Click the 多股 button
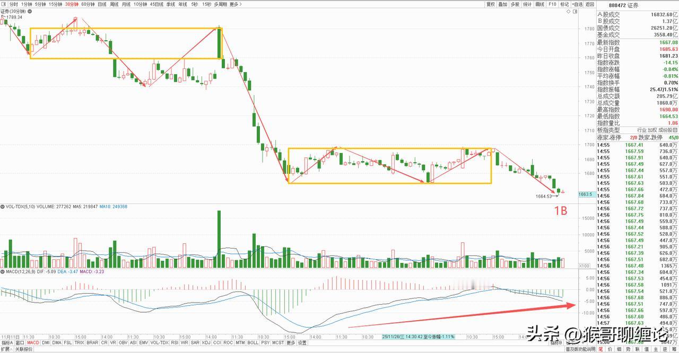This screenshot has width=679, height=353. point(515,4)
